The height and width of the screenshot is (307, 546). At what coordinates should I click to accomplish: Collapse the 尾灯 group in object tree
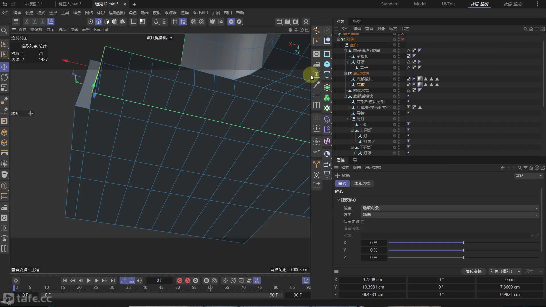click(349, 119)
